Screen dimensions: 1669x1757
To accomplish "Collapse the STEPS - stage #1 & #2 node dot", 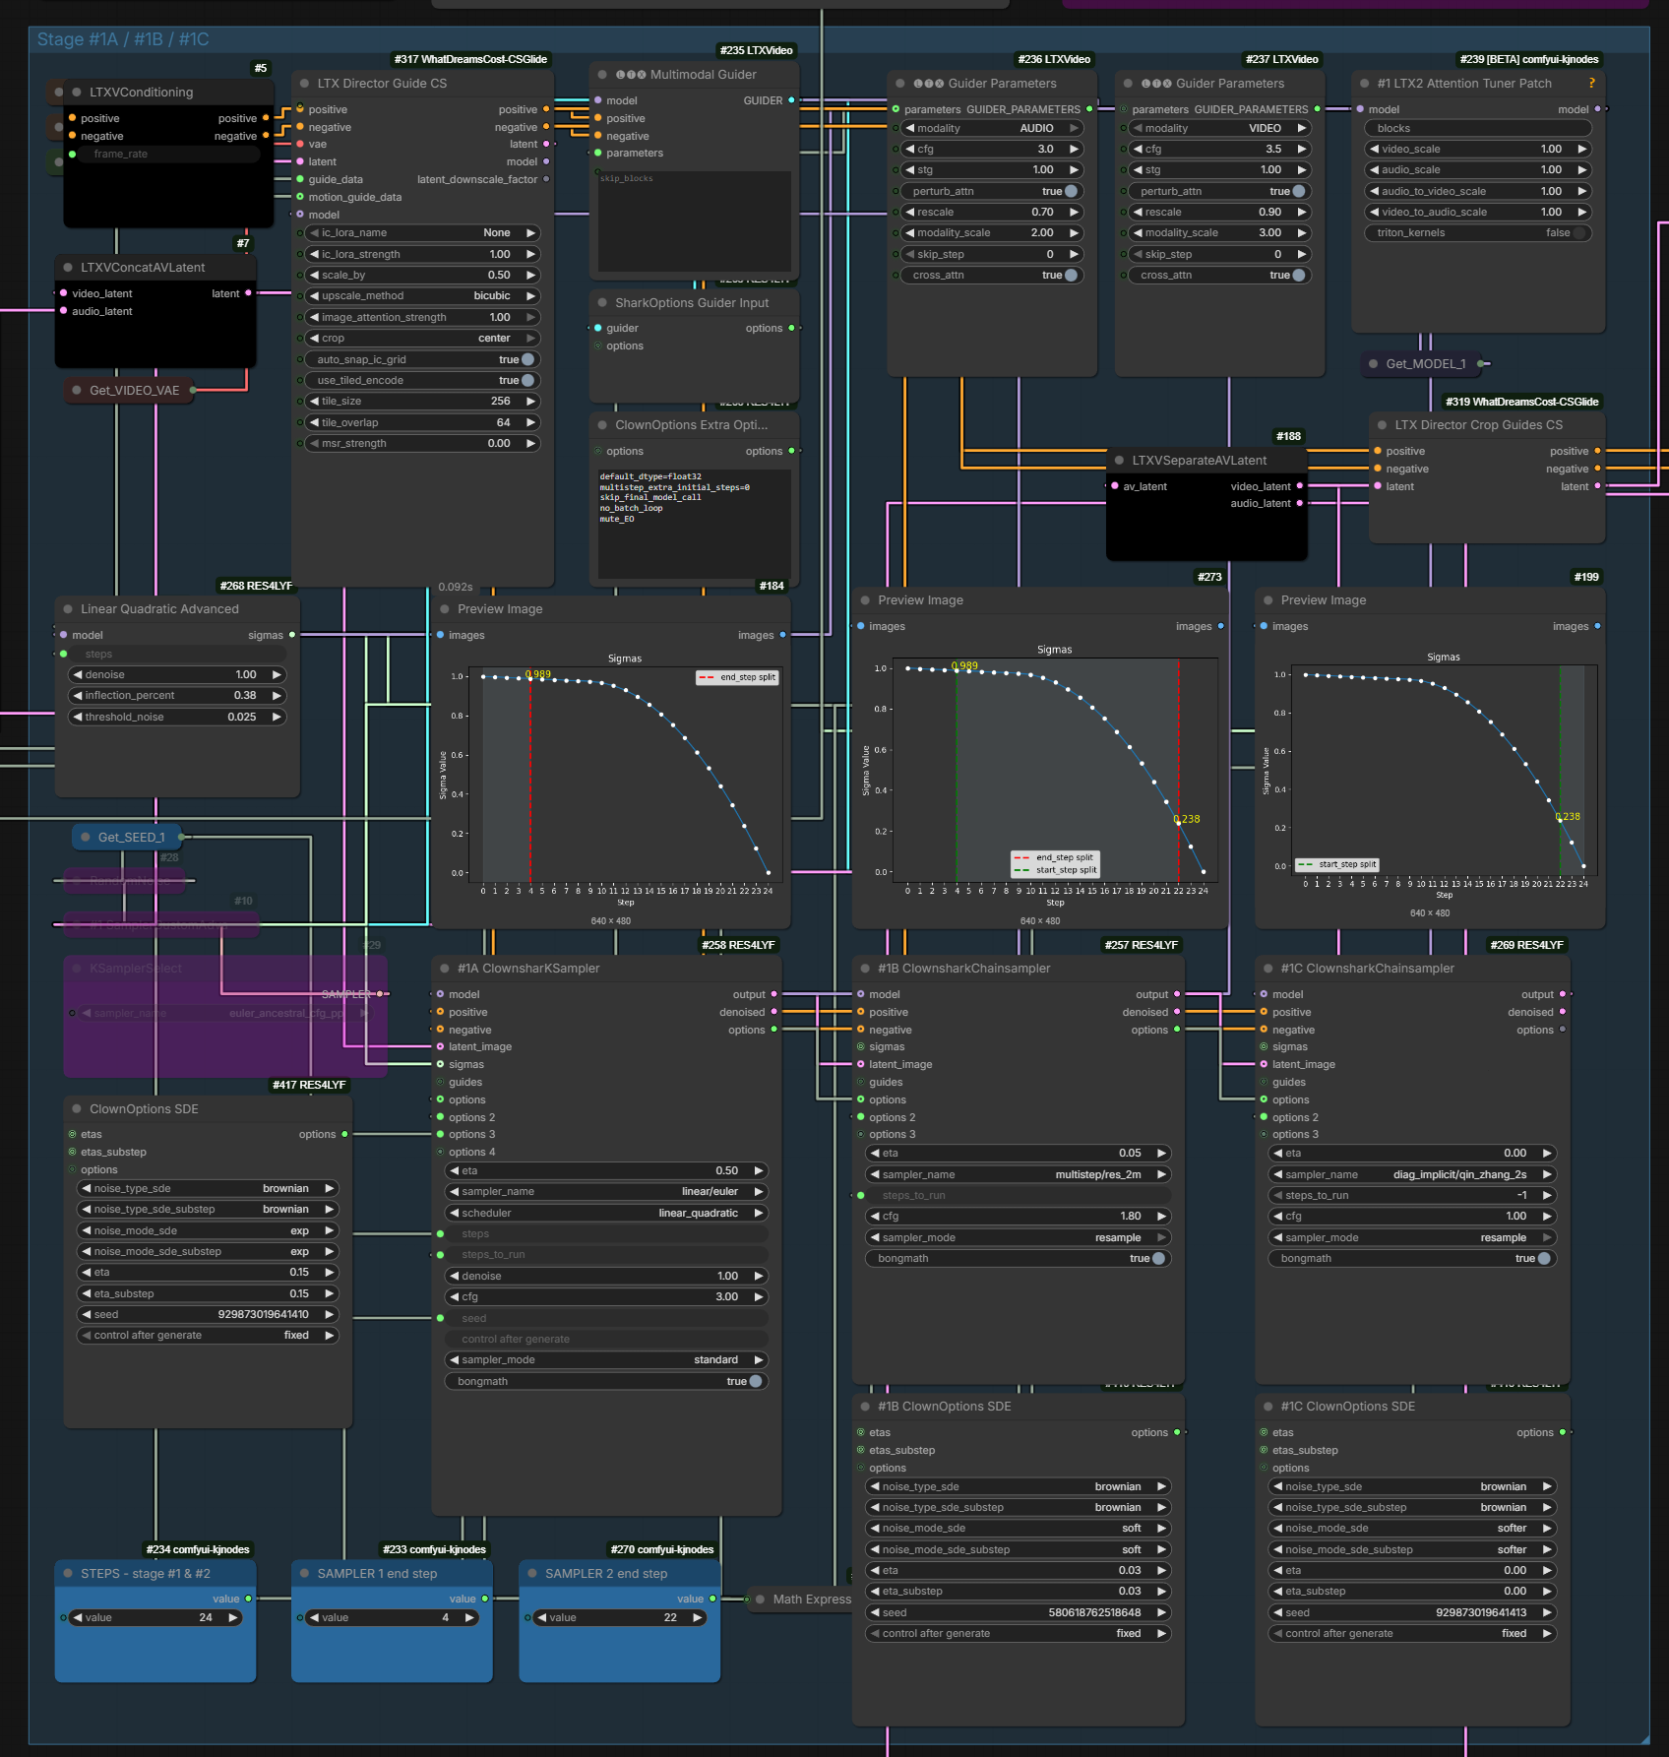I will [x=68, y=1574].
